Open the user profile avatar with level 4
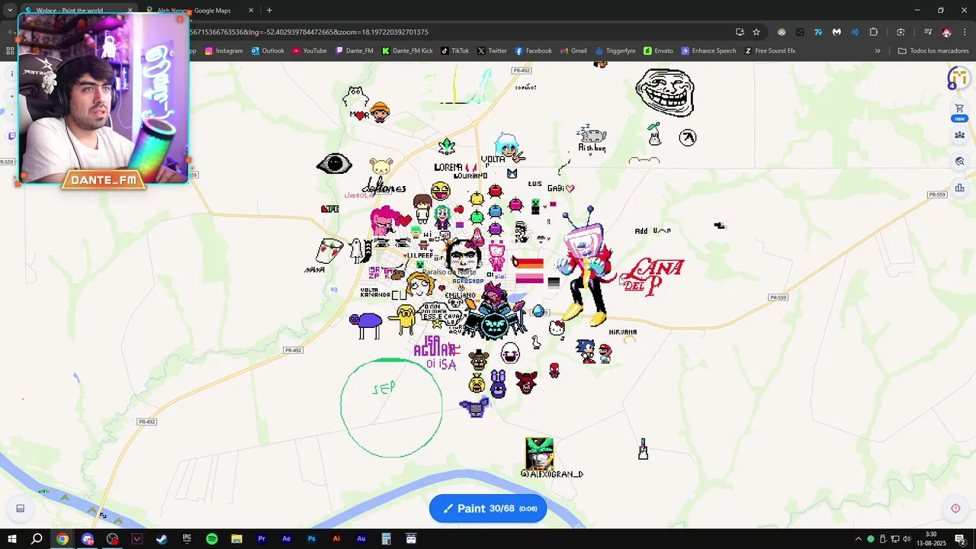 pos(958,77)
